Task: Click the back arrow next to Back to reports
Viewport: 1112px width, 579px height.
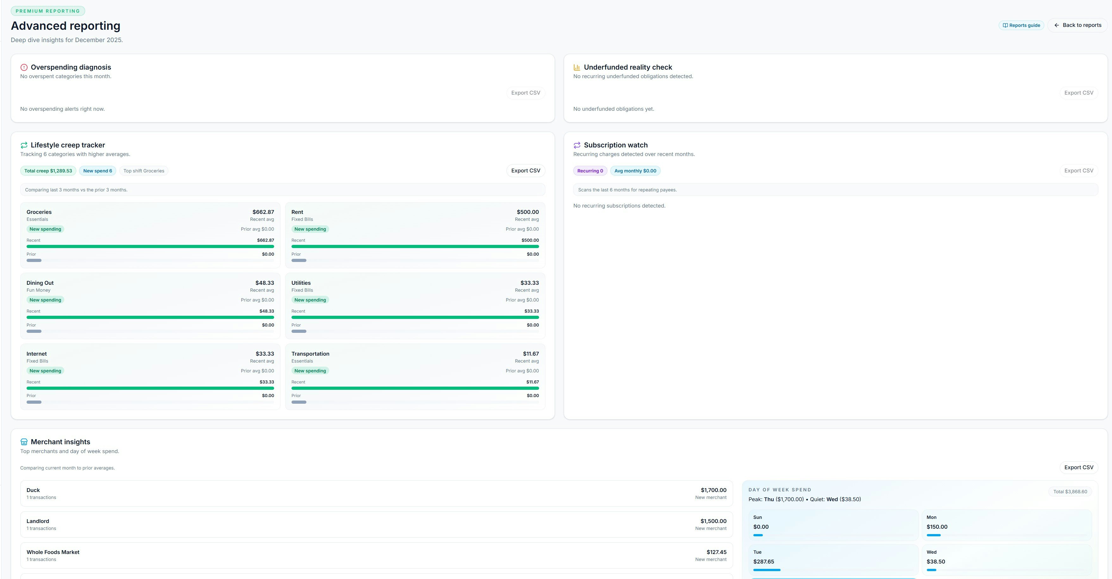Action: click(x=1056, y=25)
